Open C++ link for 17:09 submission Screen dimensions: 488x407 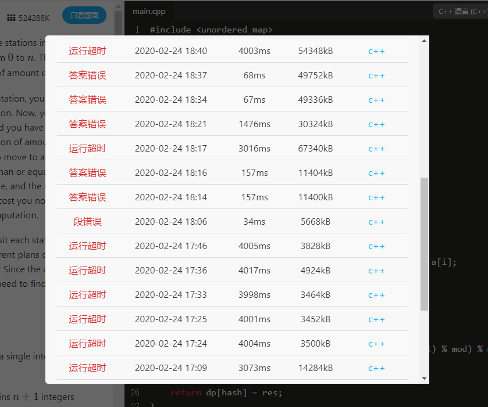376,368
